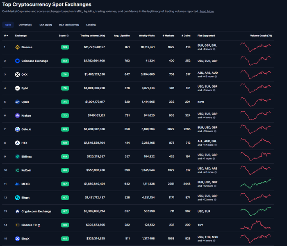Click Coinbase Exchange's 8.2 score badge

65,61
